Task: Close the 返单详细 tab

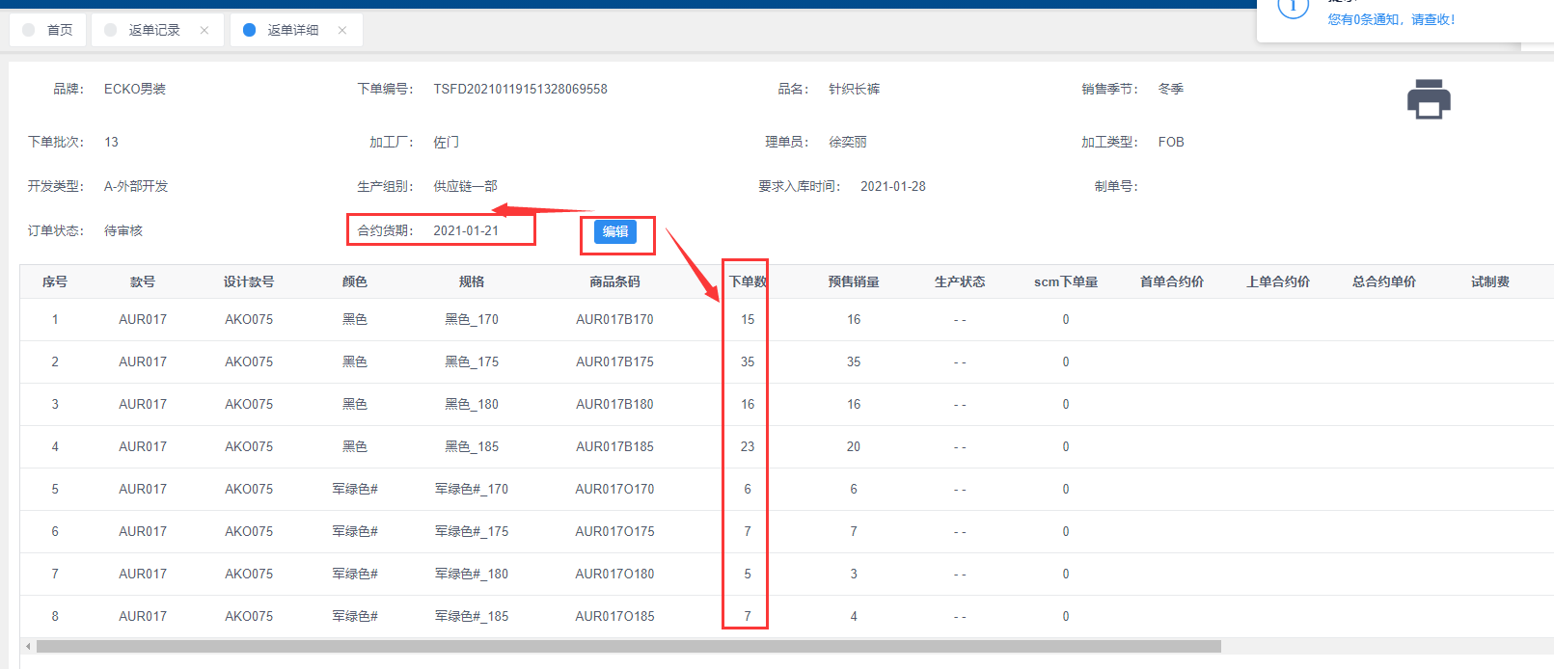Action: [x=342, y=30]
